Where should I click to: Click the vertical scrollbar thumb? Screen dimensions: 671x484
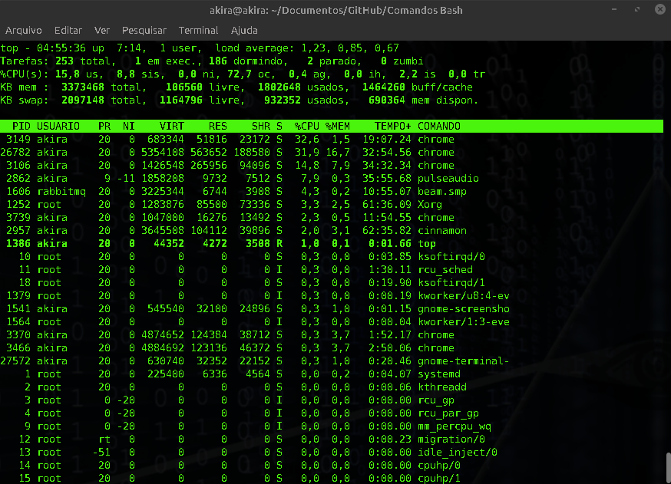pos(668,468)
